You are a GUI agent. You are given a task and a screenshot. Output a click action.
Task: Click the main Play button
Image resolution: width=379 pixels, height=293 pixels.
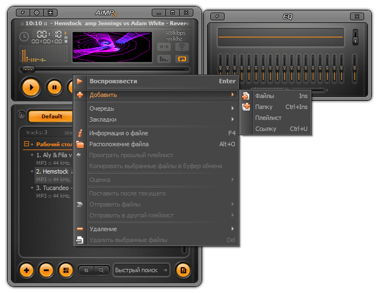pos(31,87)
